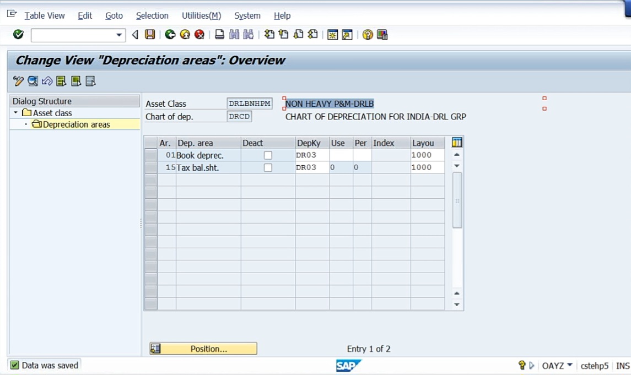Viewport: 631px width, 375px height.
Task: Select Depreciation areas in Dialog Structure
Action: pos(71,124)
